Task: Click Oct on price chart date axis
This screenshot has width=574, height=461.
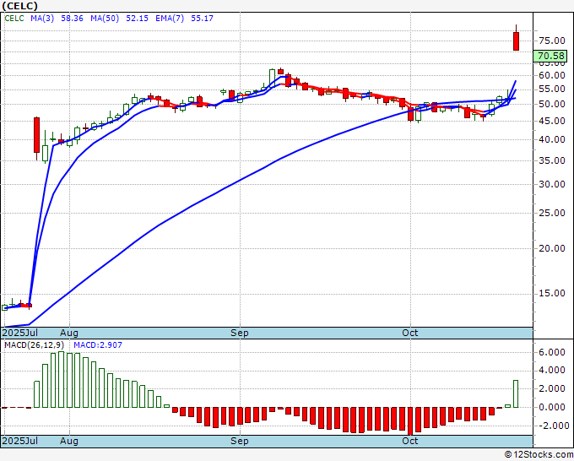Action: (x=410, y=333)
